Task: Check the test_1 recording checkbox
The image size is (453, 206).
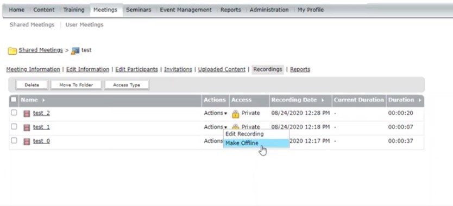Action: [14, 126]
